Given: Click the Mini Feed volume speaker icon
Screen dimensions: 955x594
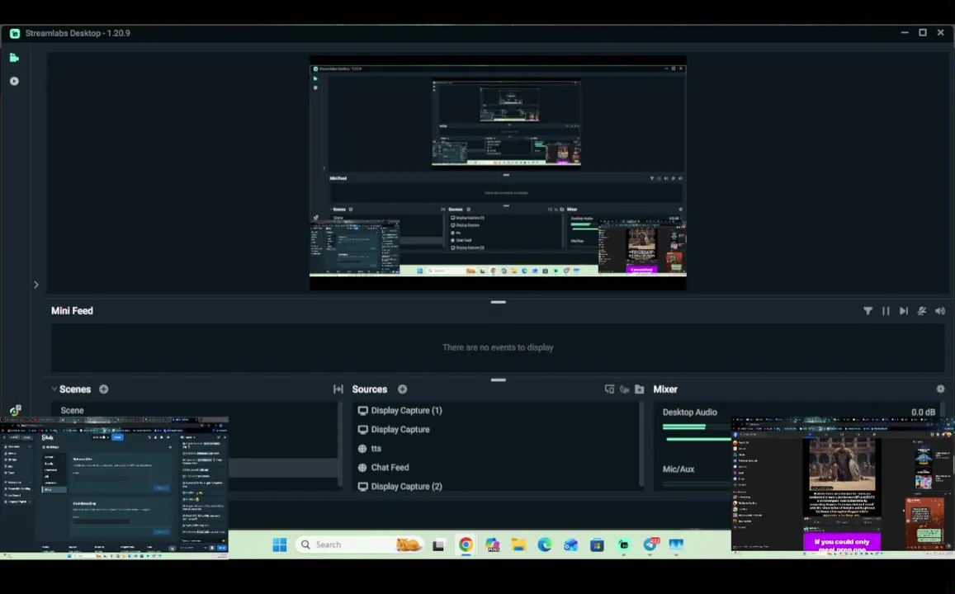Looking at the screenshot, I should coord(940,311).
